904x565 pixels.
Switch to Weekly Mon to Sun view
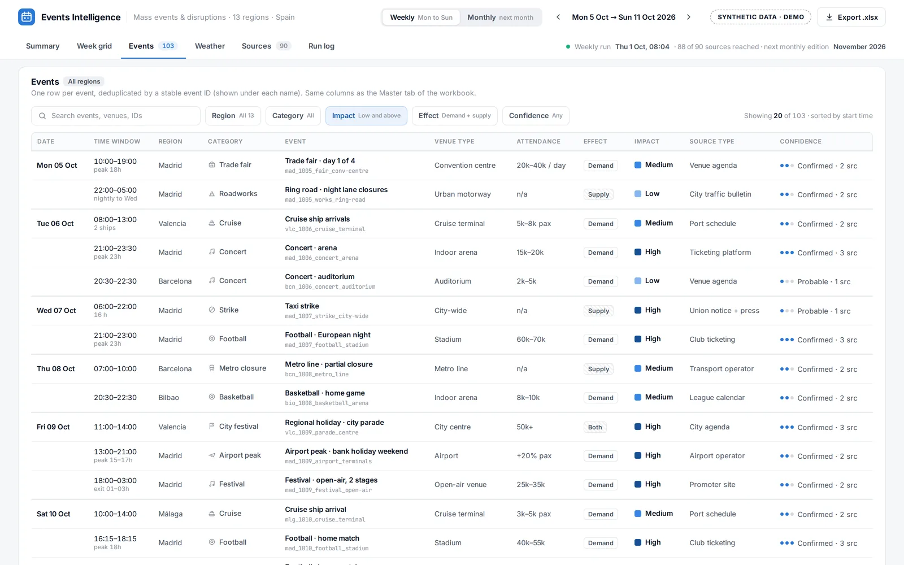pyautogui.click(x=421, y=18)
